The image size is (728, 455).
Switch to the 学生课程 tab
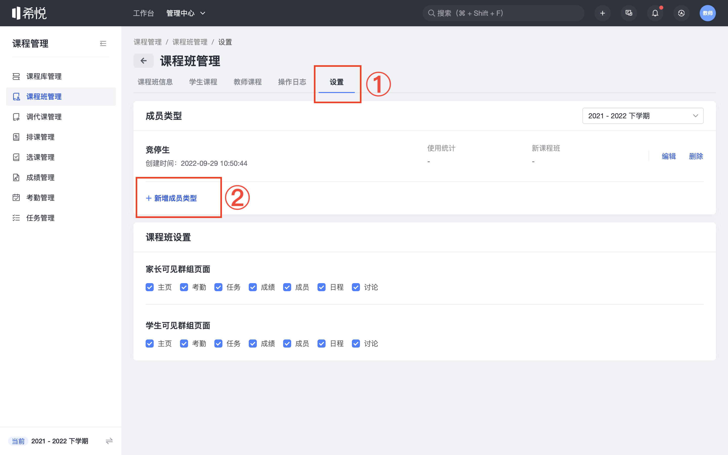pyautogui.click(x=203, y=82)
